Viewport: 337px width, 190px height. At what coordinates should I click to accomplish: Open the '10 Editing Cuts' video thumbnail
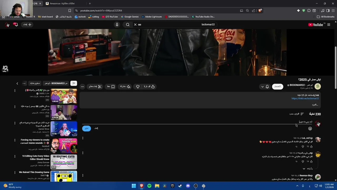click(x=64, y=162)
